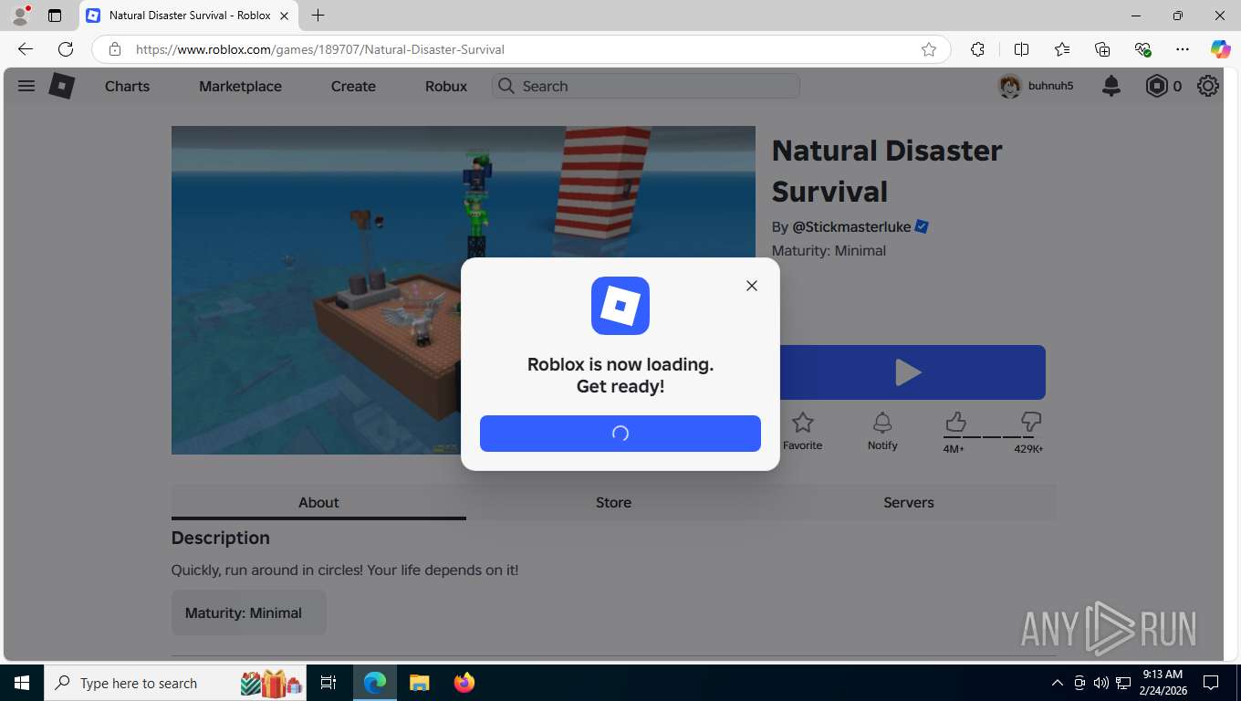This screenshot has width=1241, height=701.
Task: Like the game with thumbs up
Action: coord(955,422)
